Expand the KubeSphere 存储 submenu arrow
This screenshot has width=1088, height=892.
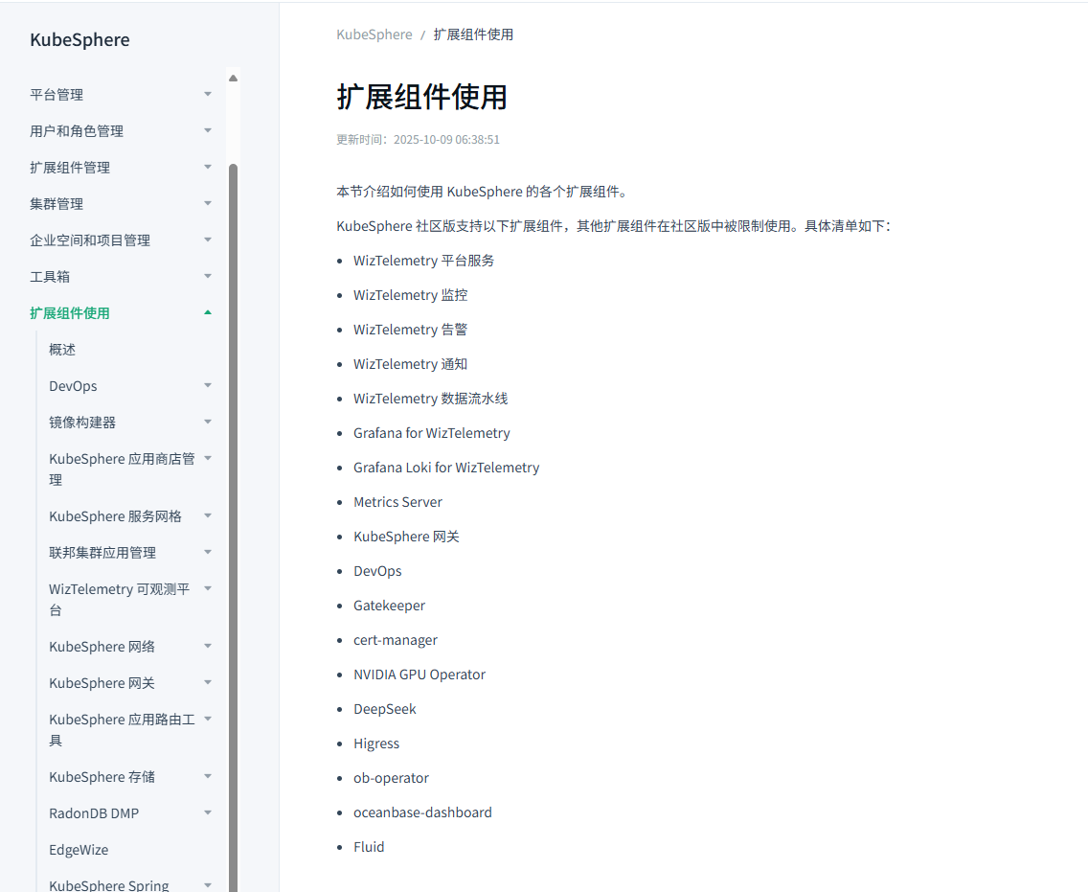point(208,776)
